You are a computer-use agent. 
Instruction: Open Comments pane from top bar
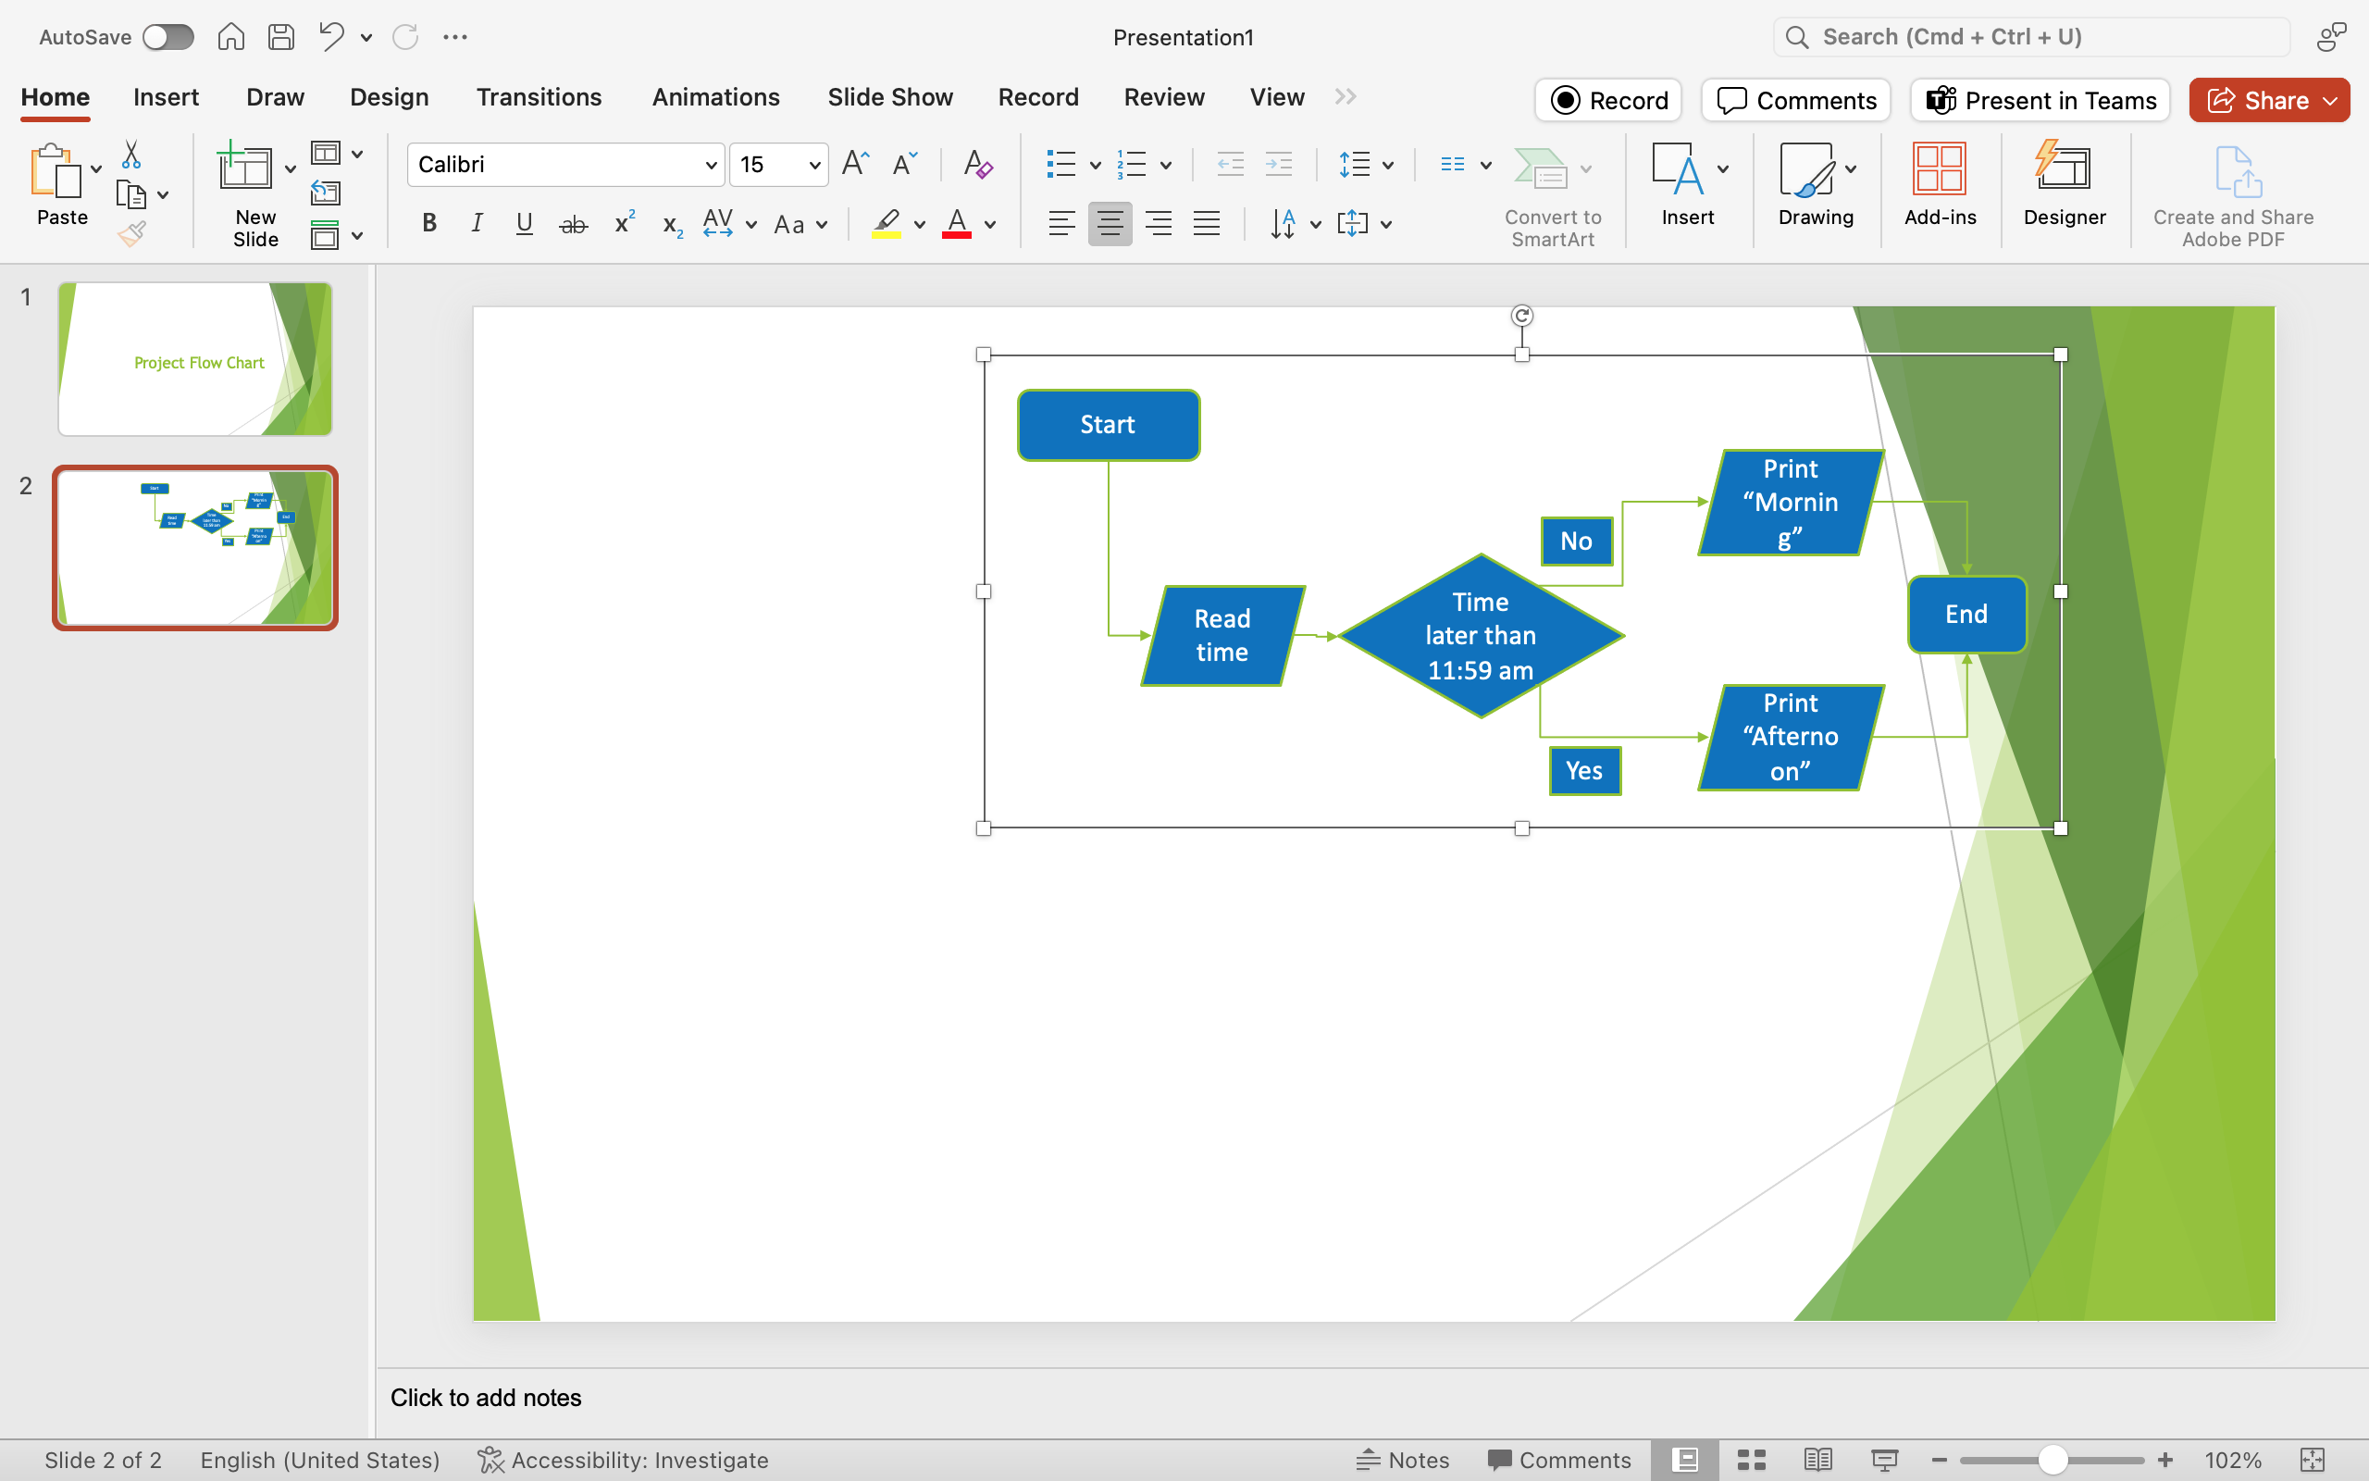[1796, 100]
